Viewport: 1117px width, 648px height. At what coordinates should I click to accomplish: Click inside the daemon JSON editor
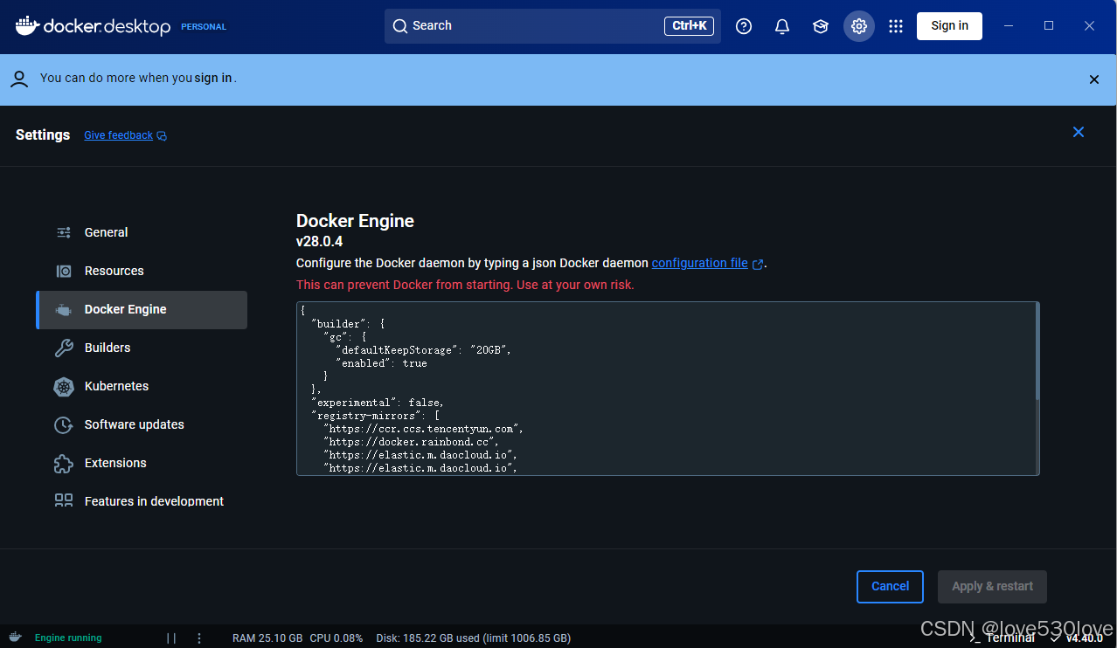pos(668,389)
